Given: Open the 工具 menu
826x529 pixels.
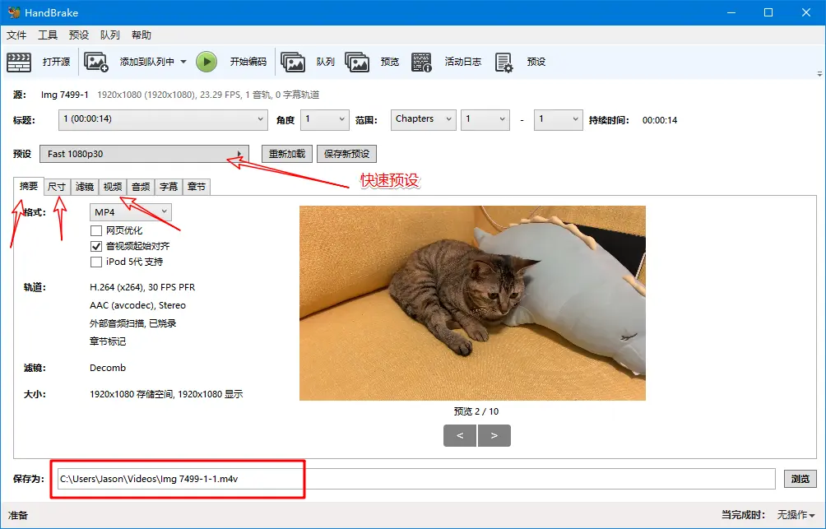Looking at the screenshot, I should coord(48,35).
